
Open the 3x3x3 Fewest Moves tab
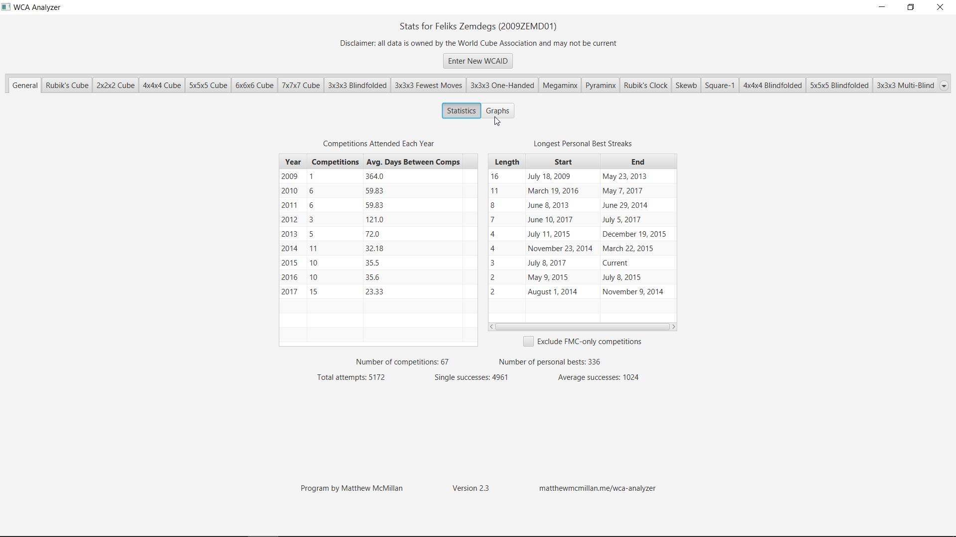[x=428, y=86]
